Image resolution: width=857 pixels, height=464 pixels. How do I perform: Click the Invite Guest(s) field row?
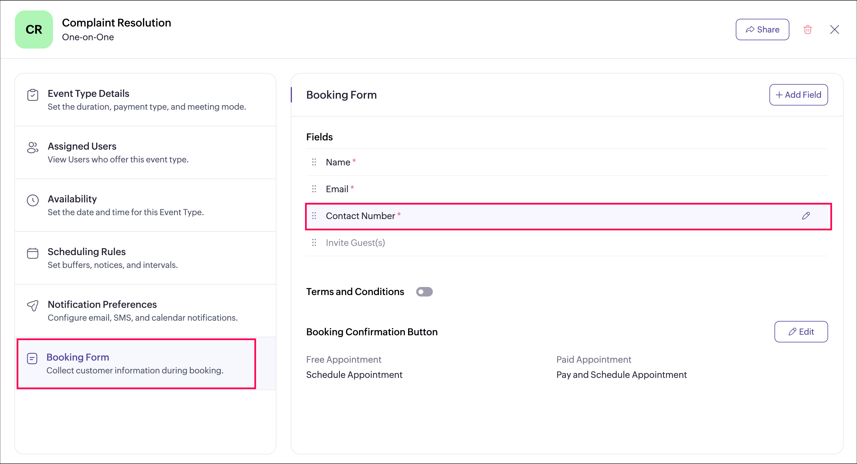[532, 243]
